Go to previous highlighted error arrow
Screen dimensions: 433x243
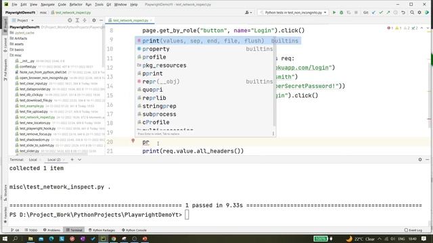(421, 28)
